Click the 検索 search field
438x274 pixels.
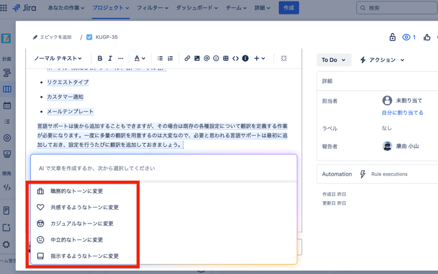397,8
